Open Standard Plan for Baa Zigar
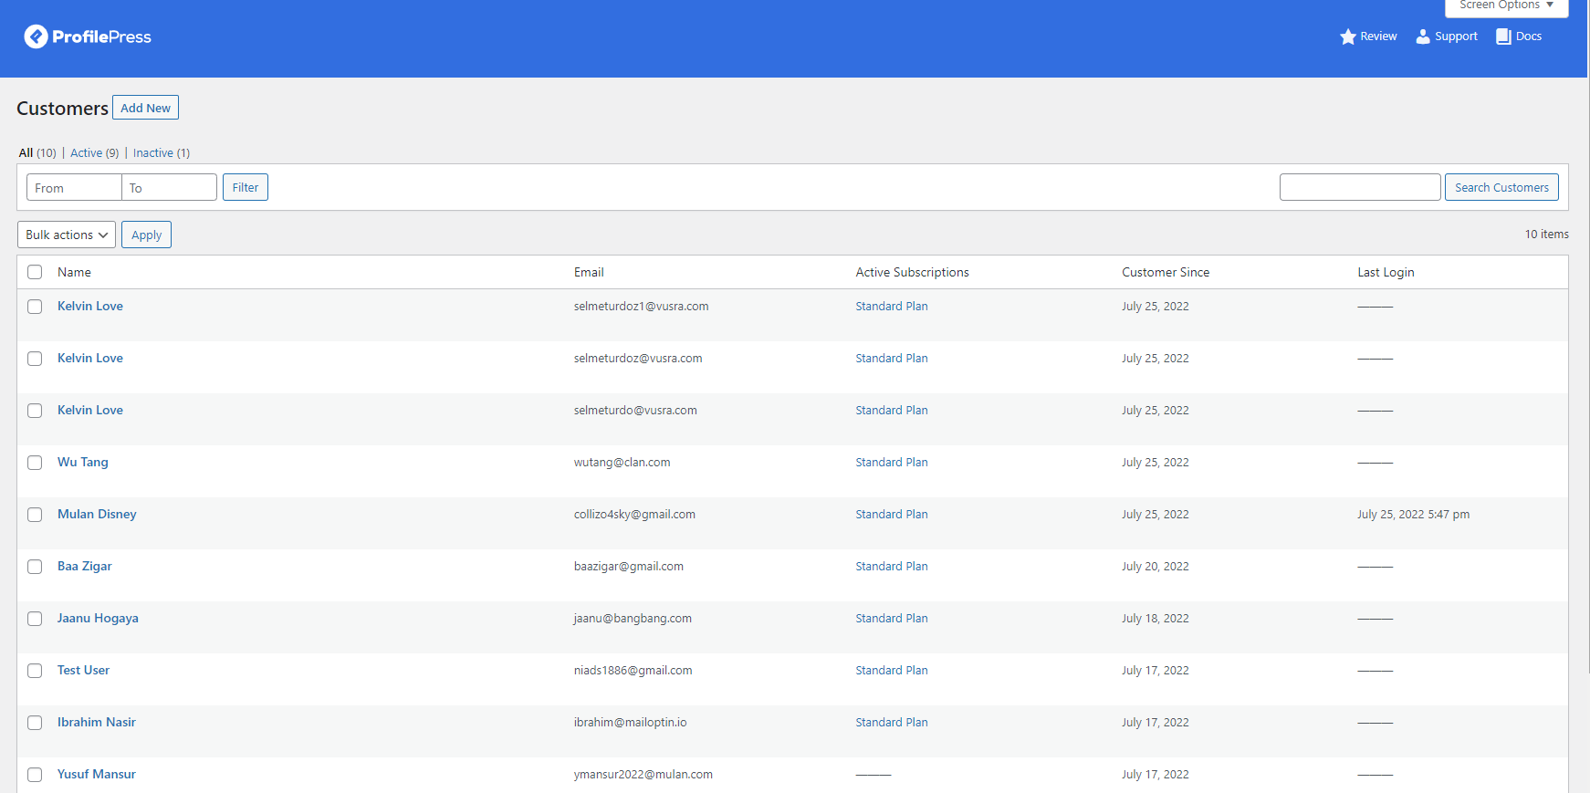Image resolution: width=1590 pixels, height=793 pixels. coord(892,566)
